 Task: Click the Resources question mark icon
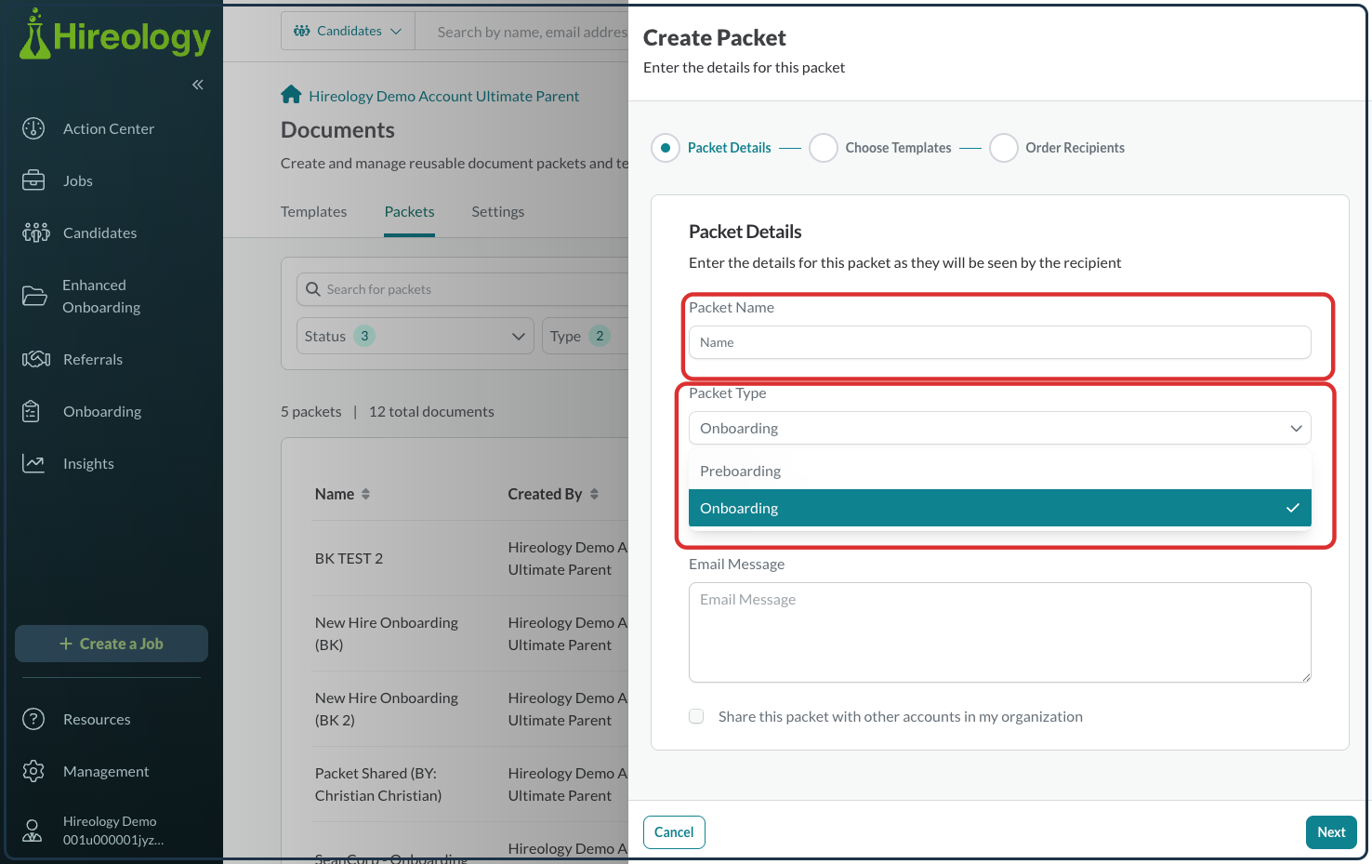pyautogui.click(x=33, y=719)
